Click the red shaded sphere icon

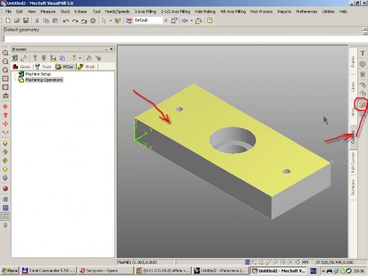pos(5,189)
